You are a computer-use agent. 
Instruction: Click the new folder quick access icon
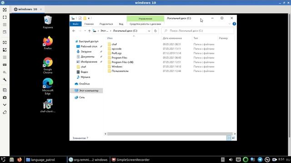[x=85, y=18]
